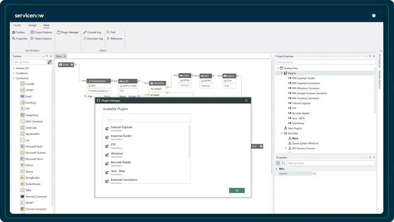Viewport: 394px width, 222px height.
Task: Select the Terminal Connector item
Action: point(34,197)
